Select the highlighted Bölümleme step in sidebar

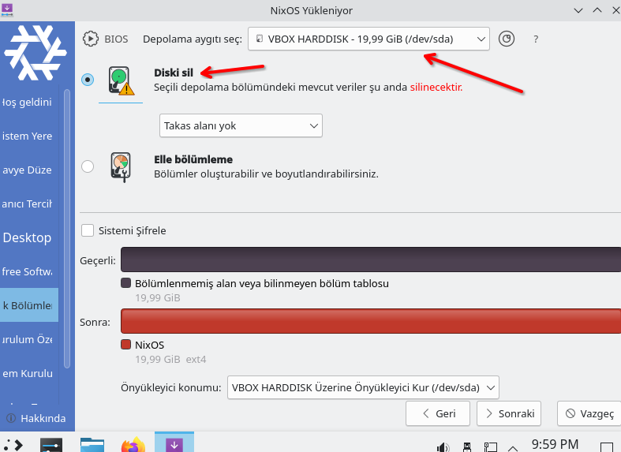[28, 305]
